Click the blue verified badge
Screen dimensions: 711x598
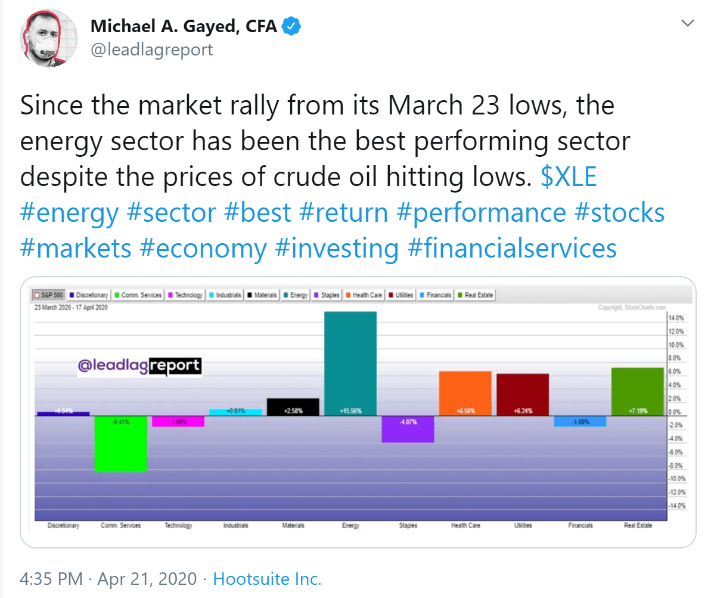(x=291, y=26)
